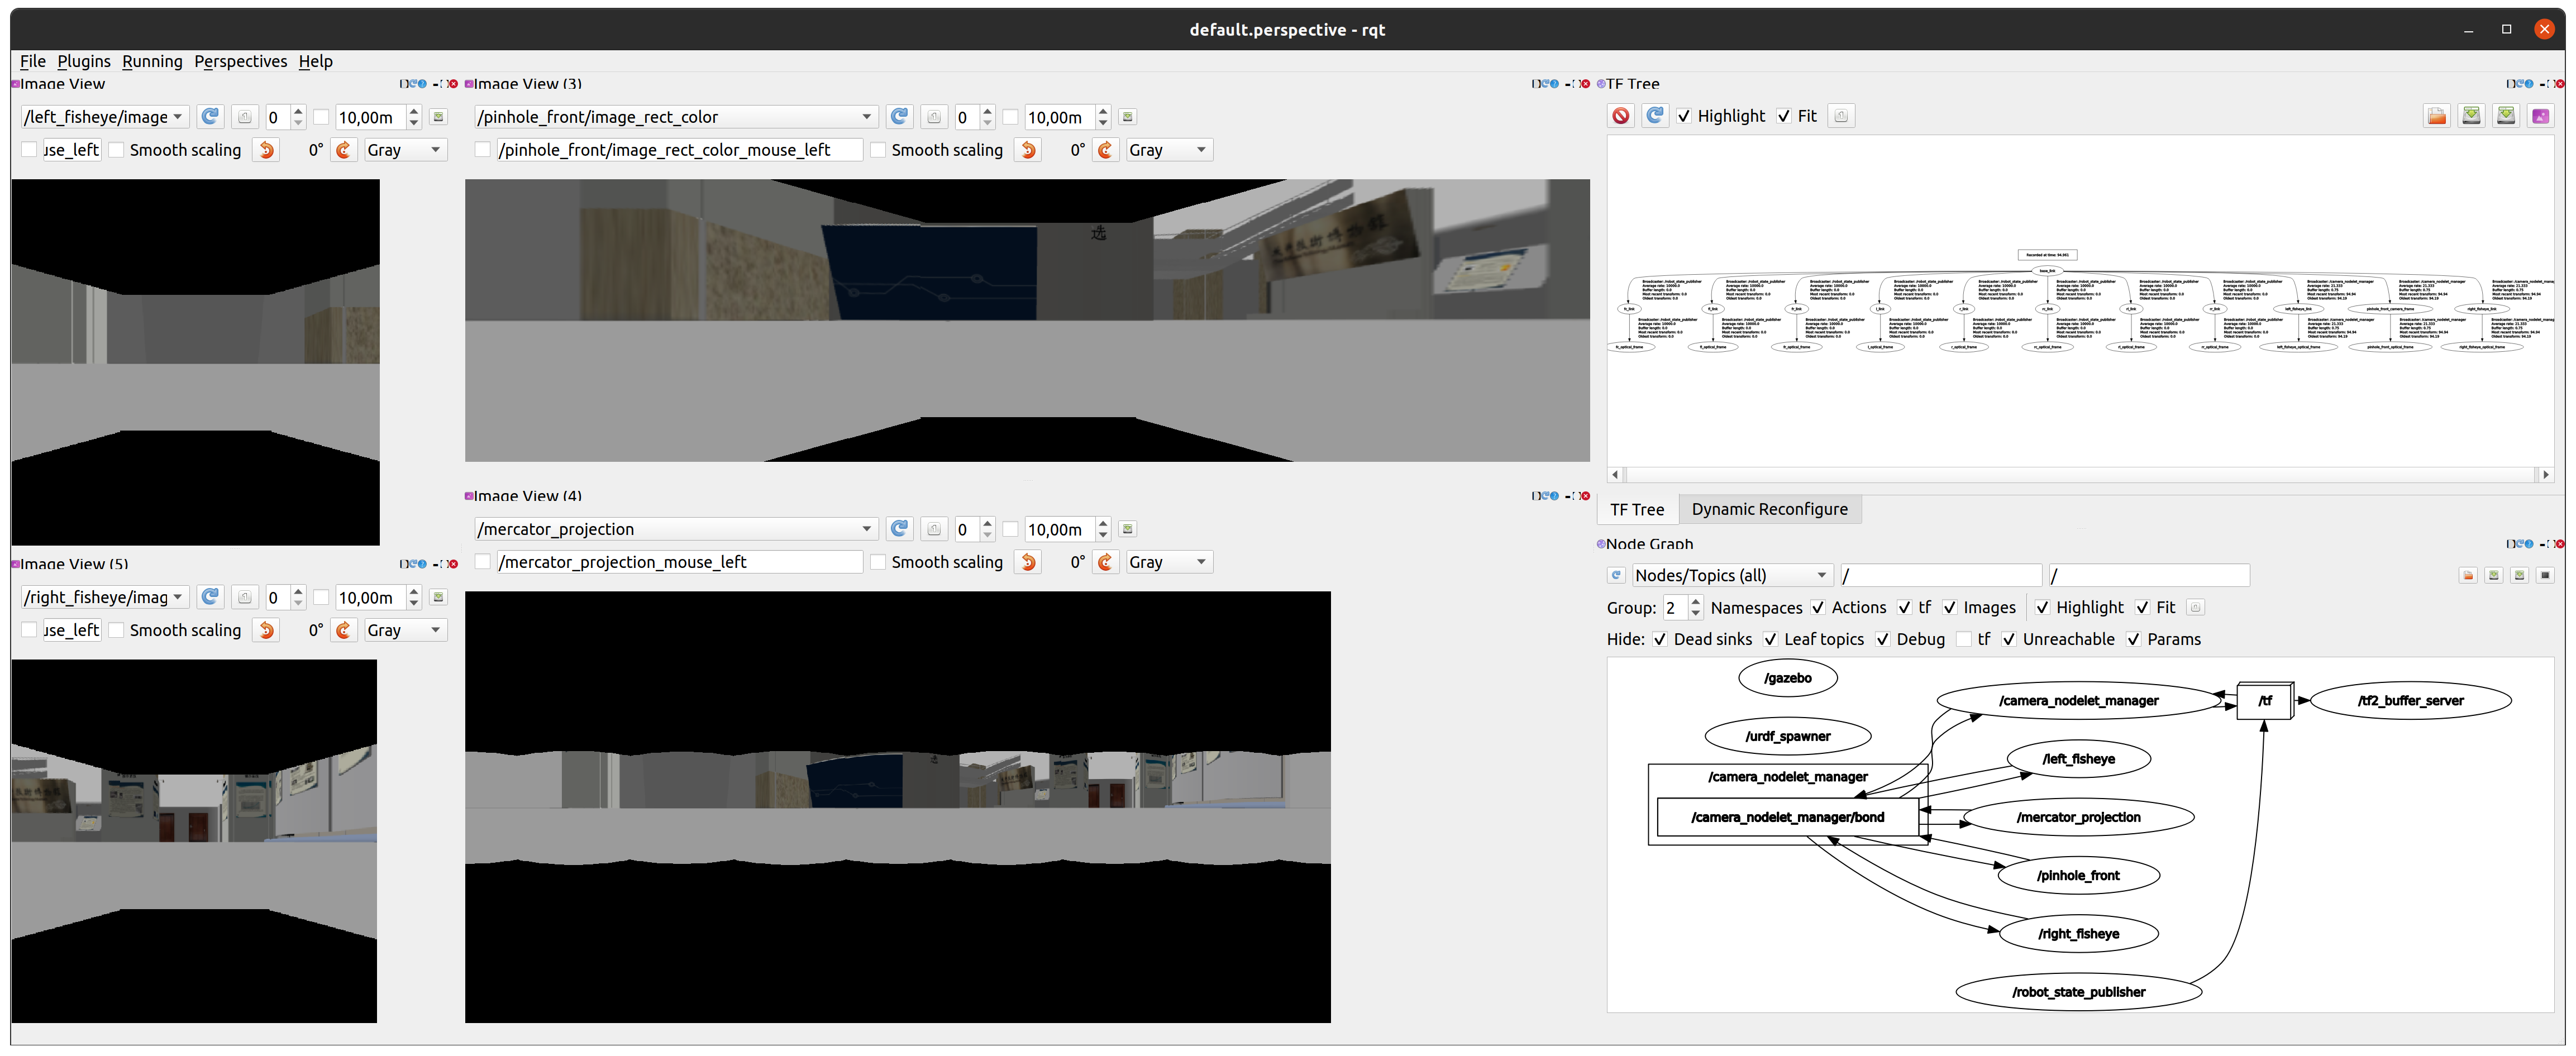Uncheck the Leaf topics hide option

pos(1771,639)
